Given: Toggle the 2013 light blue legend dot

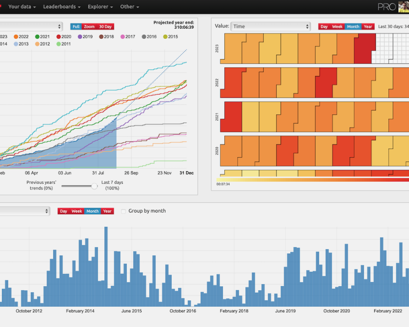Looking at the screenshot, I should coord(16,44).
